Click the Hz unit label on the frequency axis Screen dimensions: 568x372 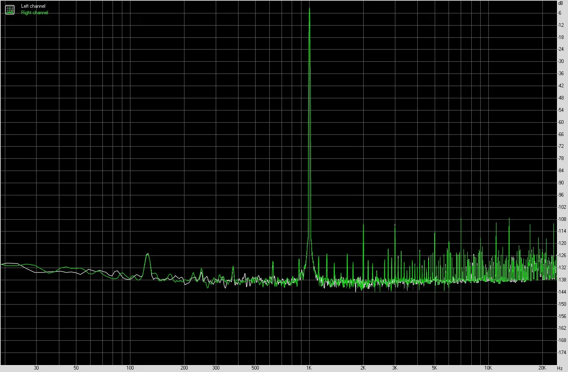tap(560, 368)
